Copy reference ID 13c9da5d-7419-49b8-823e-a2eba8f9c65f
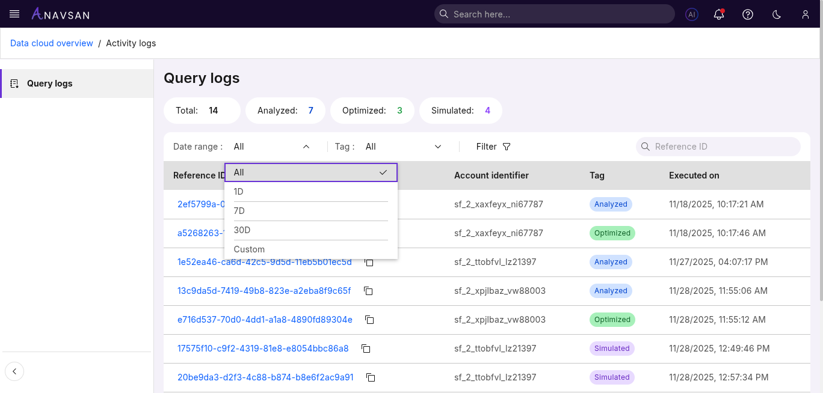Viewport: 823px width, 393px height. point(369,291)
